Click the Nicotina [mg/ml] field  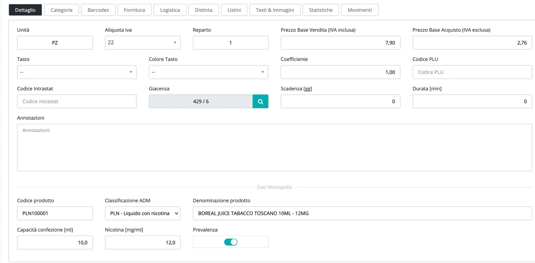click(143, 243)
